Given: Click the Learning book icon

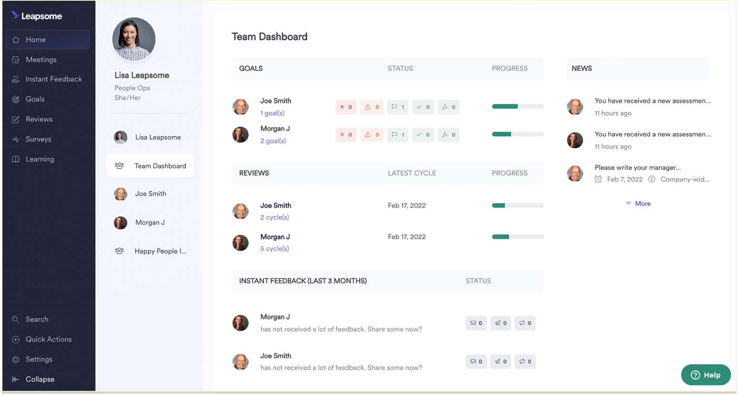Looking at the screenshot, I should point(16,159).
